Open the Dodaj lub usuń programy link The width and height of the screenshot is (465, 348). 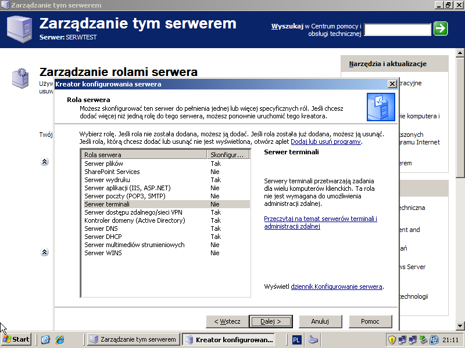(x=325, y=142)
